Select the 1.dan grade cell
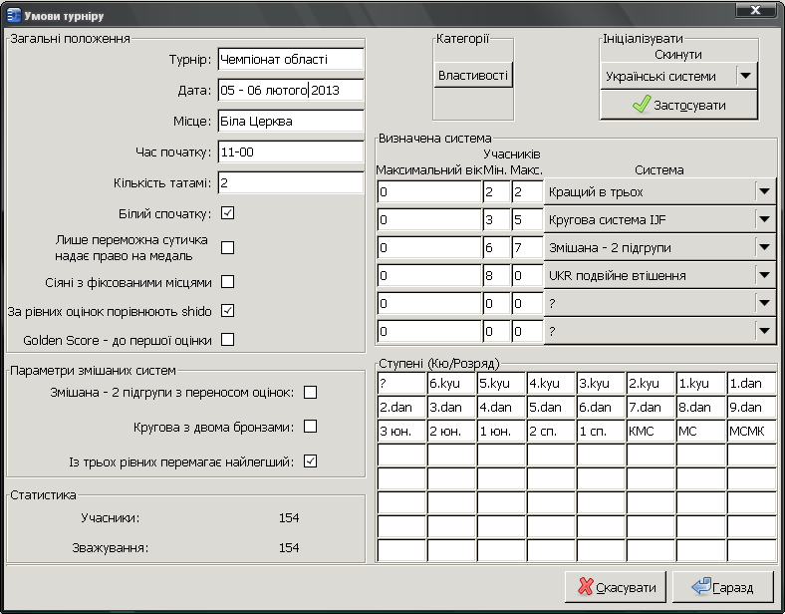 [x=751, y=383]
